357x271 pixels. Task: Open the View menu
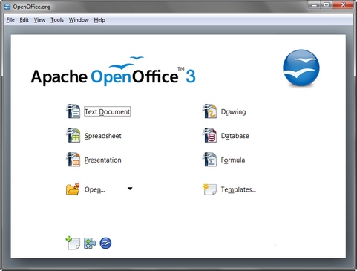pyautogui.click(x=39, y=20)
